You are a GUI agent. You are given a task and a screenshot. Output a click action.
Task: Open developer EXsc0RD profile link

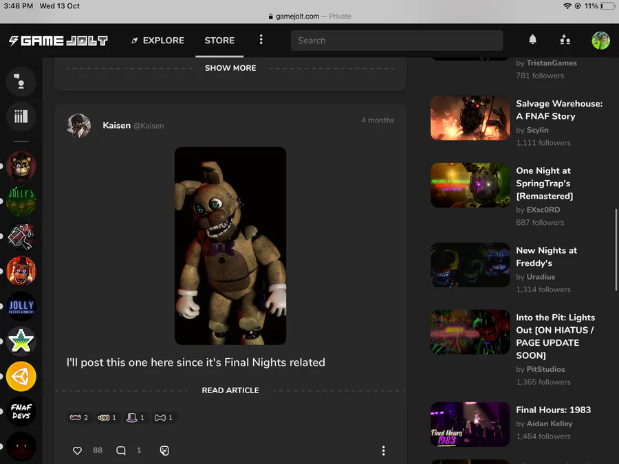point(543,210)
